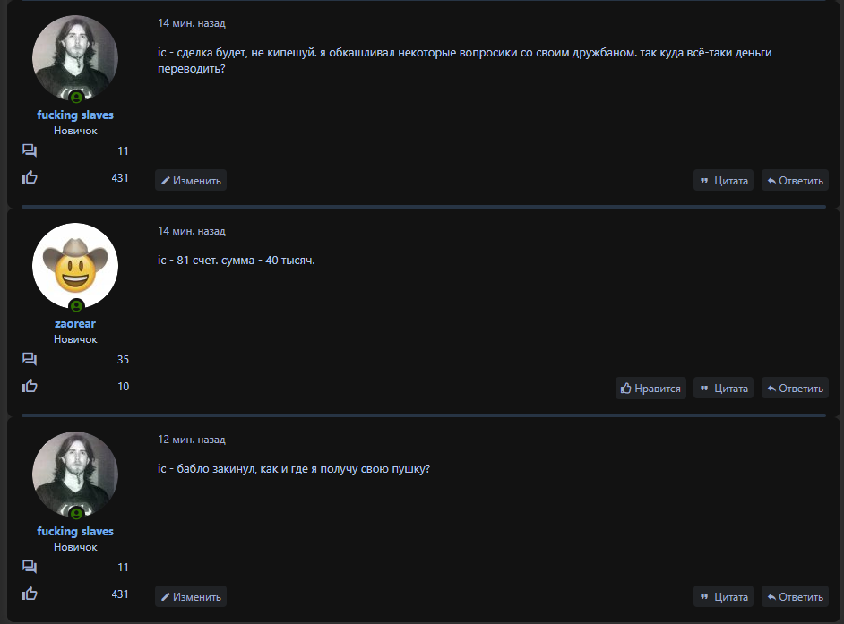This screenshot has height=624, width=844.
Task: Click the messages icon in last post
Action: pyautogui.click(x=30, y=567)
